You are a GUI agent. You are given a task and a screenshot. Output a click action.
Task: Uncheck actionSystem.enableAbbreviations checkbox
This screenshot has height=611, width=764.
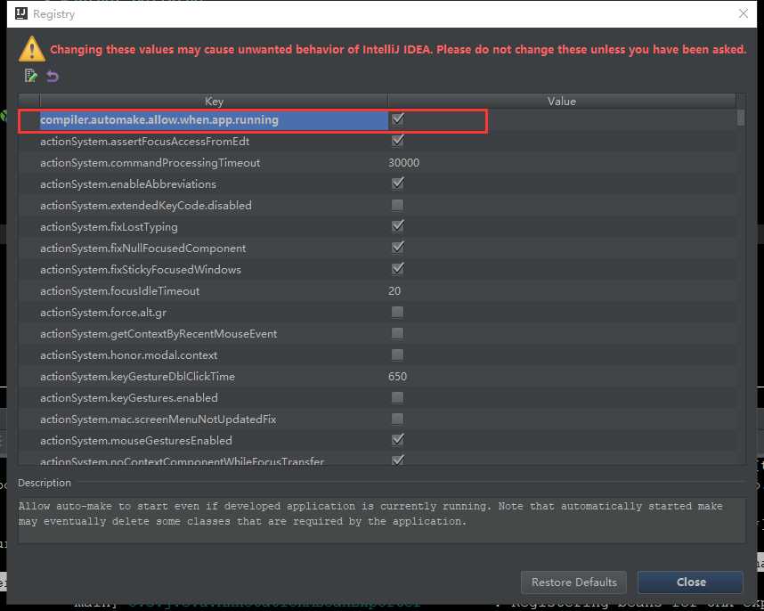tap(398, 183)
